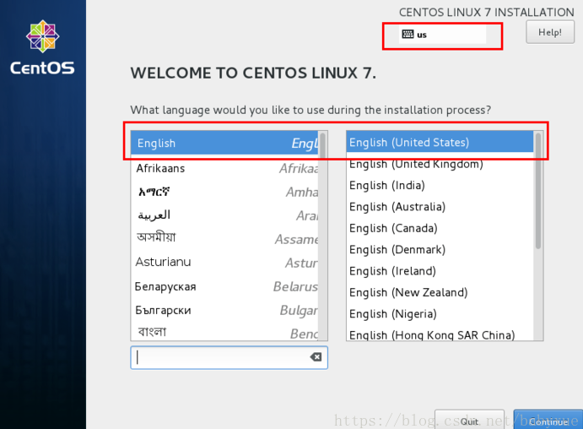
Task: Open the Help! button
Action: tap(550, 32)
